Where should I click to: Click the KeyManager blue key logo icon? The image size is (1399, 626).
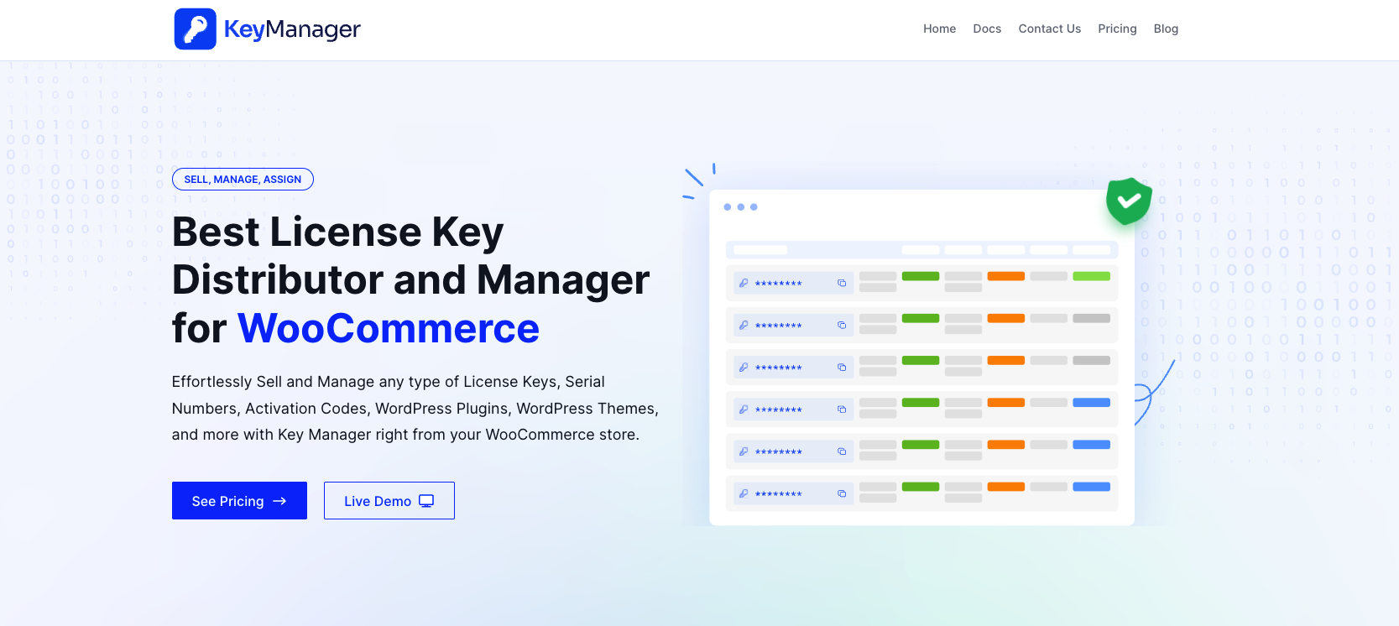pos(196,29)
